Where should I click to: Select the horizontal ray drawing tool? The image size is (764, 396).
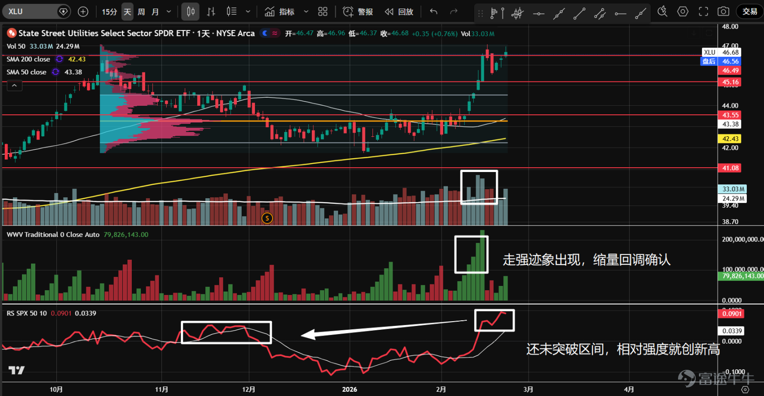(620, 14)
